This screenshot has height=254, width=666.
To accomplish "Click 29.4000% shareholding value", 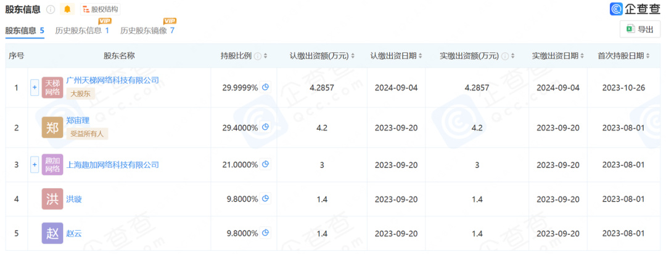I will pyautogui.click(x=240, y=127).
